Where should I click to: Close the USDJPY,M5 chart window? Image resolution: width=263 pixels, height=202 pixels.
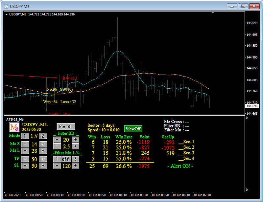(x=254, y=6)
